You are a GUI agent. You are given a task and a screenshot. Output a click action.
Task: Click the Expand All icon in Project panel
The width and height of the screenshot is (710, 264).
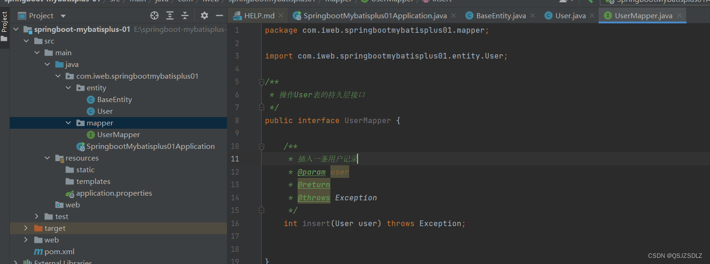tap(170, 15)
